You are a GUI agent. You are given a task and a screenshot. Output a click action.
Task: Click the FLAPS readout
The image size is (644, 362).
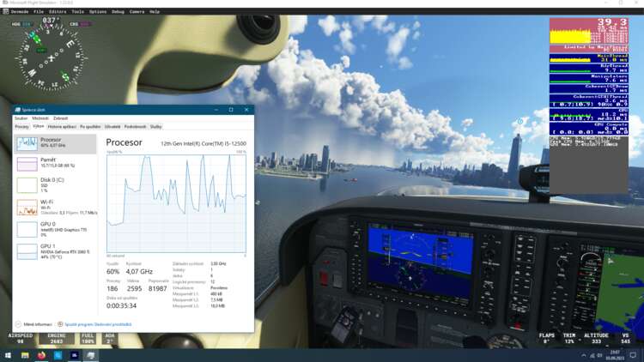pyautogui.click(x=547, y=338)
